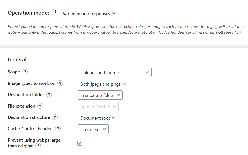Open Destination structure help icon

(55, 117)
